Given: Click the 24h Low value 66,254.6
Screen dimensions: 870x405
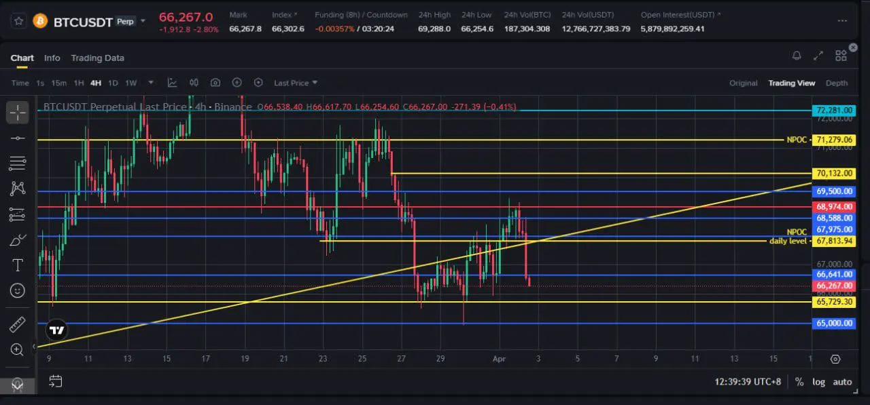Looking at the screenshot, I should tap(477, 28).
